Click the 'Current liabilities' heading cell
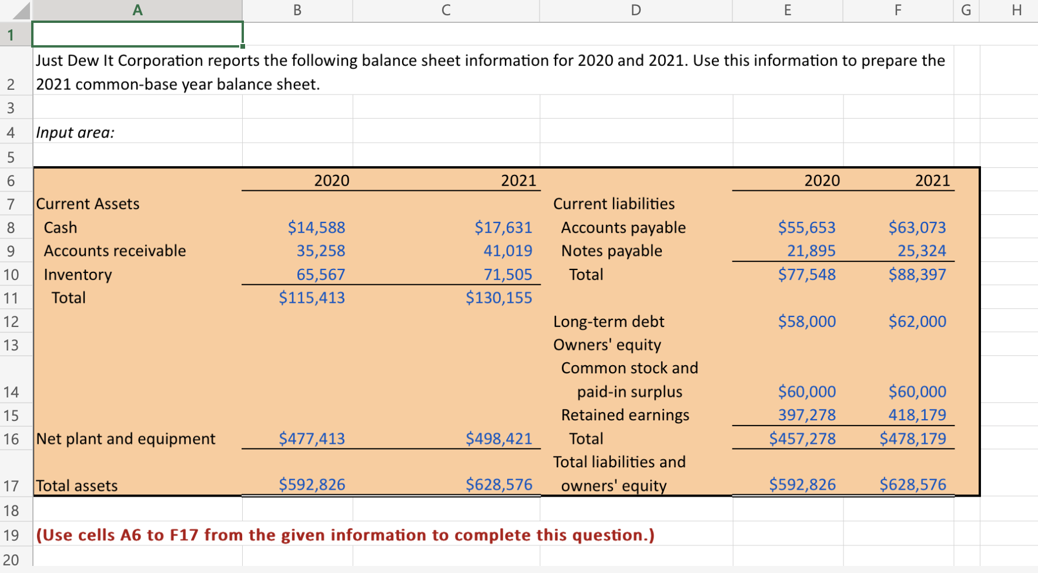The width and height of the screenshot is (1038, 573). click(x=614, y=204)
